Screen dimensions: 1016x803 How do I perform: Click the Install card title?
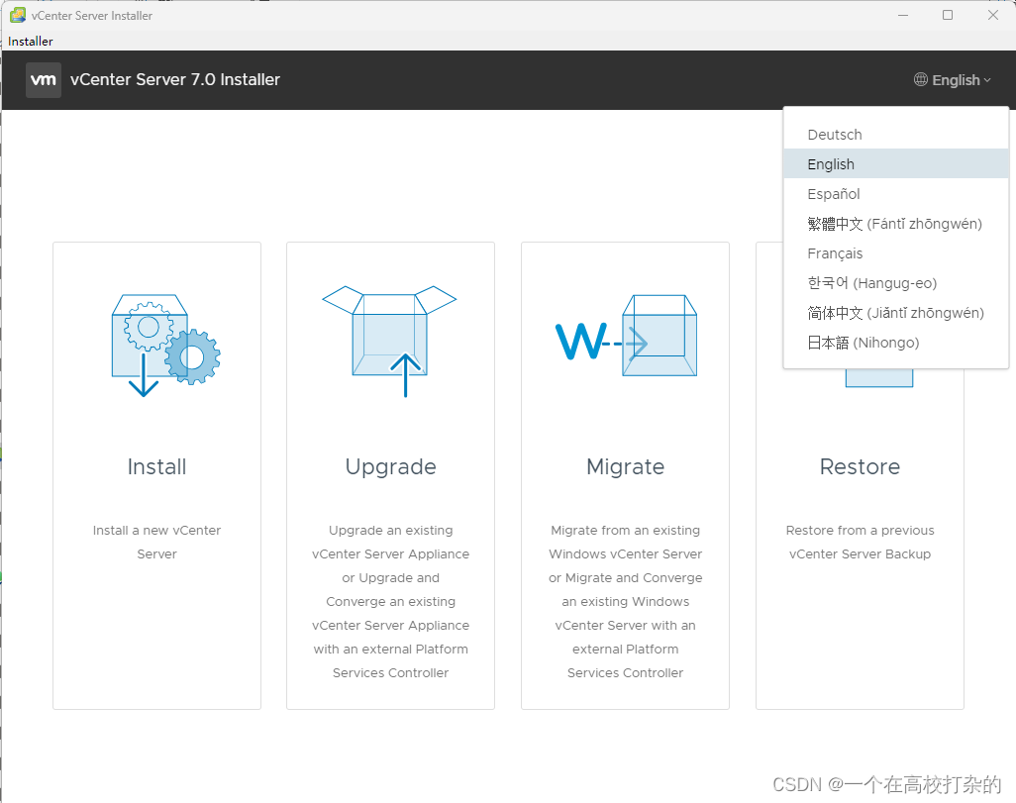coord(156,466)
